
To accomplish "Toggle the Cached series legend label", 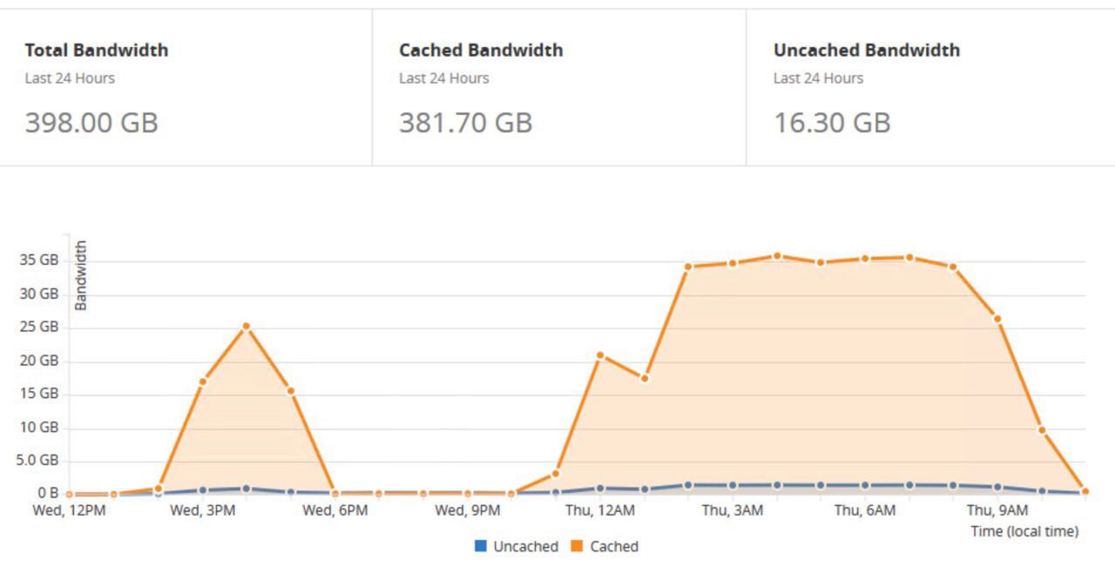I will tap(614, 547).
